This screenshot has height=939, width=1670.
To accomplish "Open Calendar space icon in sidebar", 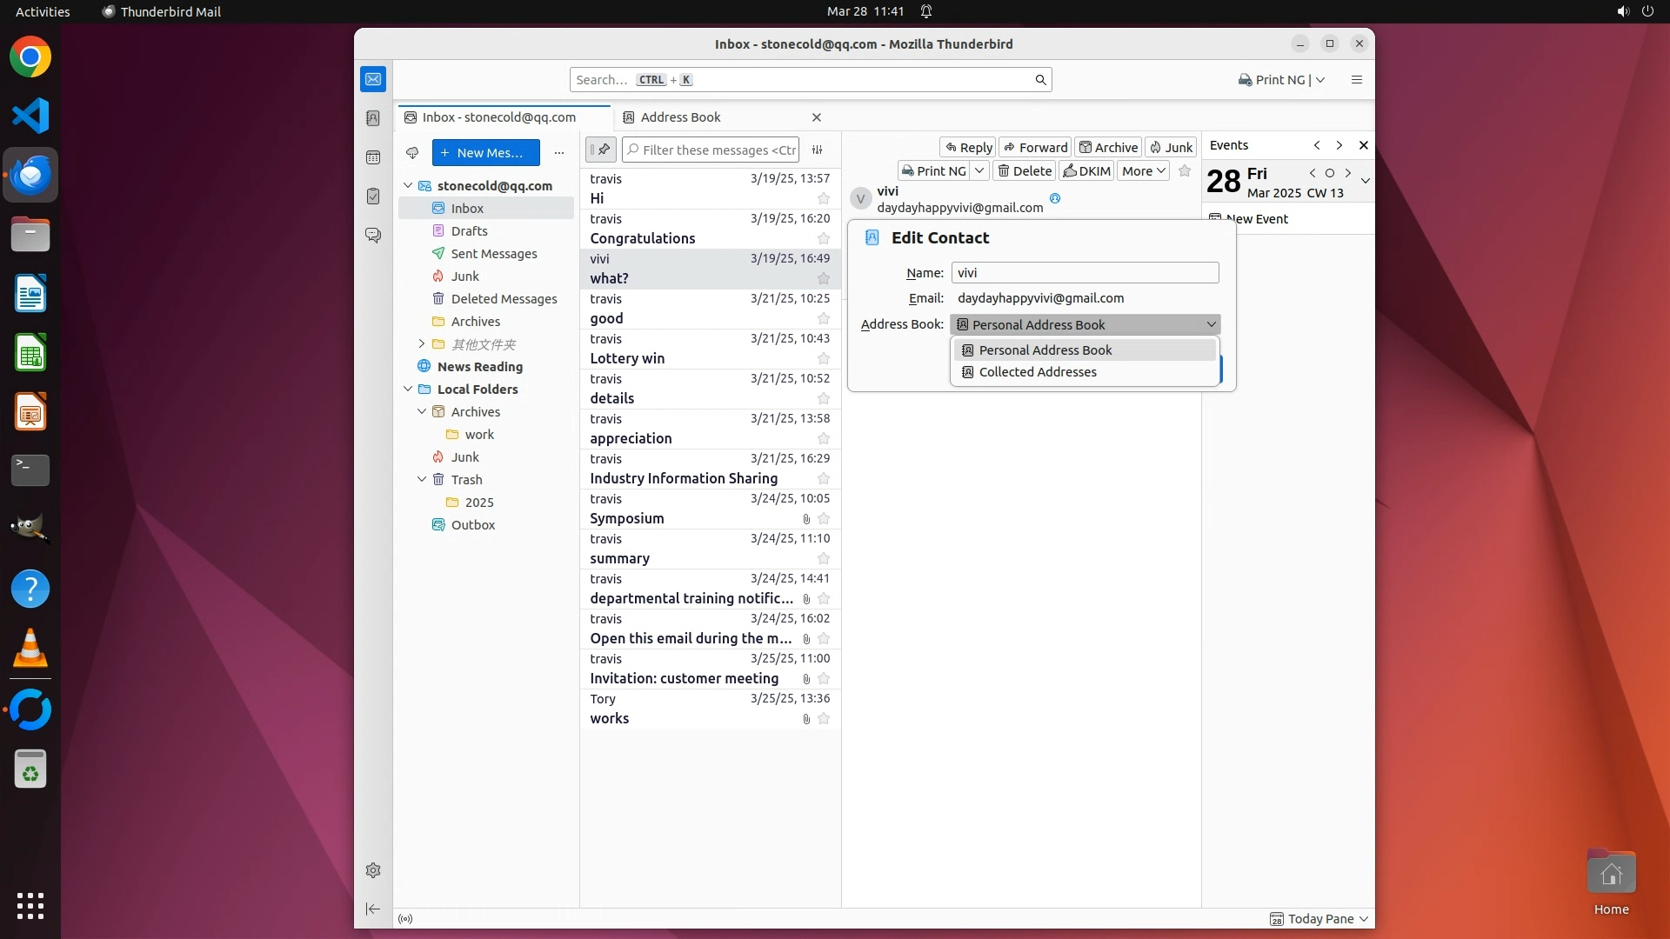I will click(x=373, y=157).
